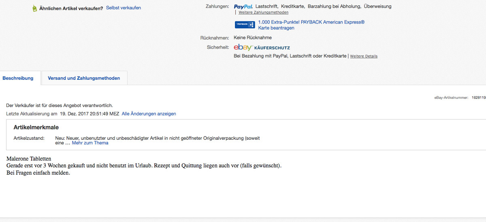Click the 'Artikelmerkmale' heading
The width and height of the screenshot is (486, 222).
[36, 128]
